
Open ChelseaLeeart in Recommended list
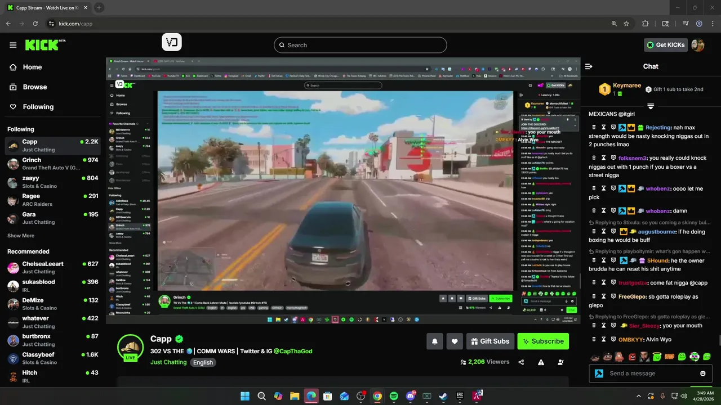(x=53, y=267)
